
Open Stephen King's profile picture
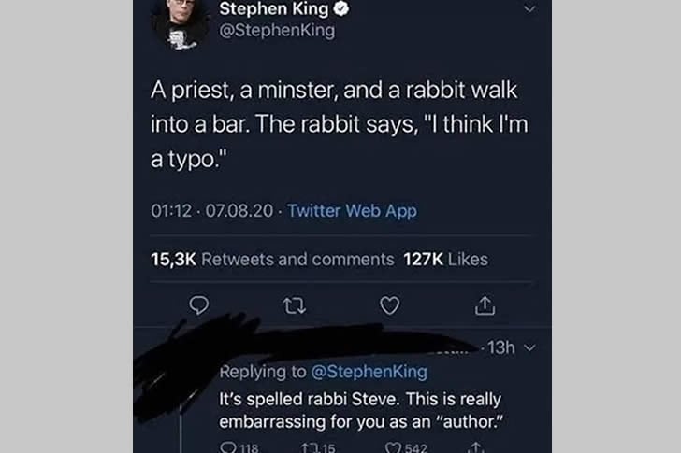pos(179,23)
